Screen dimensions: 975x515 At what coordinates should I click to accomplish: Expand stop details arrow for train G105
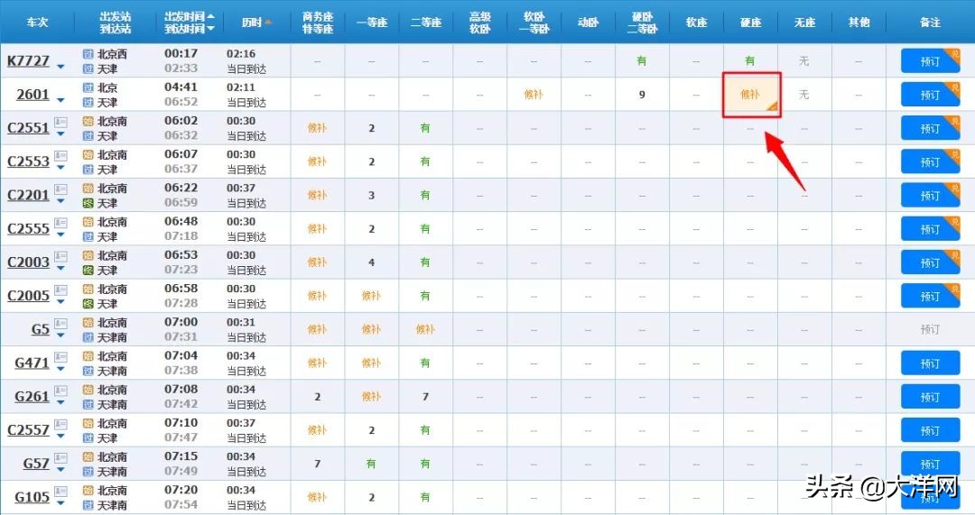(60, 502)
